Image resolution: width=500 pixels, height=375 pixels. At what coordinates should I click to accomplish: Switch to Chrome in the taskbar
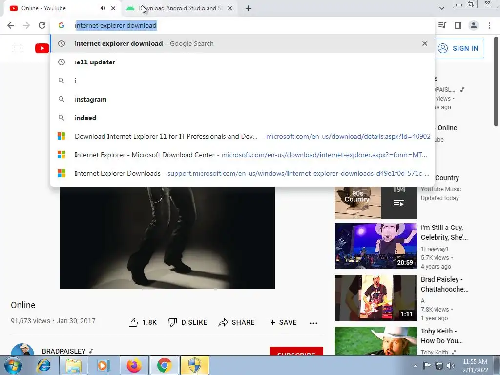(164, 365)
